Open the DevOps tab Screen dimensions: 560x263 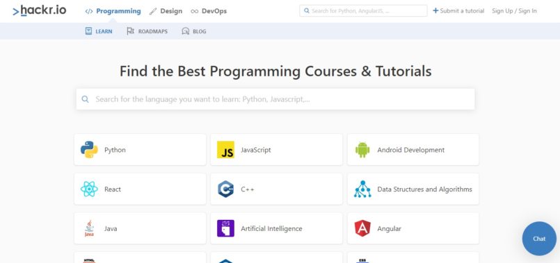(209, 11)
